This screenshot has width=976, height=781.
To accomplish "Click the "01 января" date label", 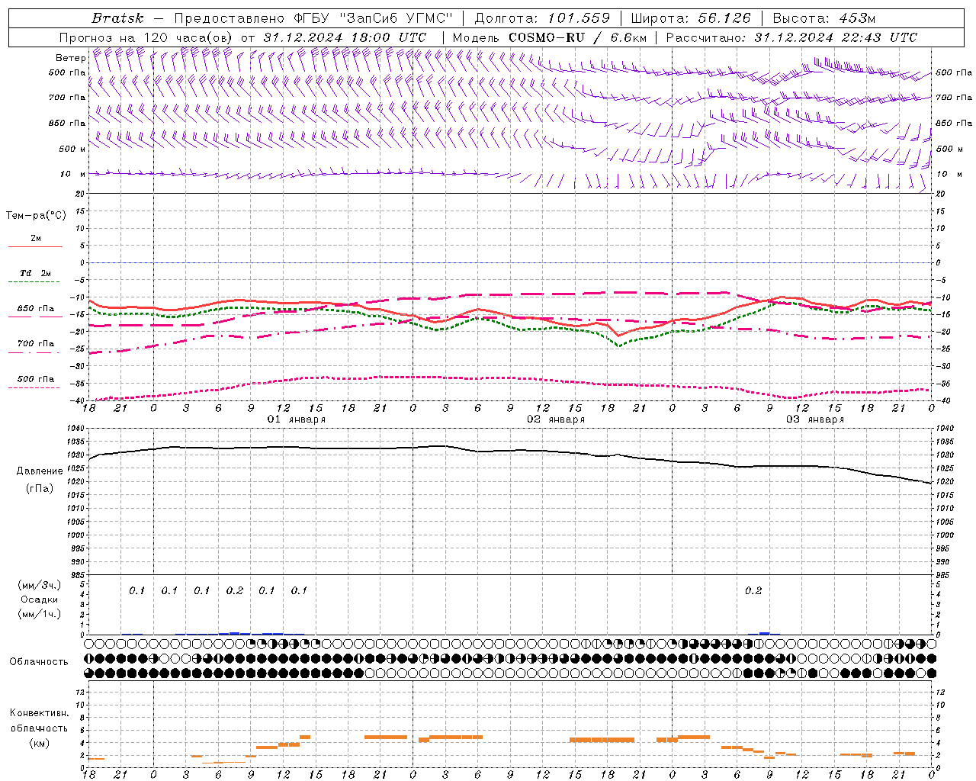I will (296, 419).
